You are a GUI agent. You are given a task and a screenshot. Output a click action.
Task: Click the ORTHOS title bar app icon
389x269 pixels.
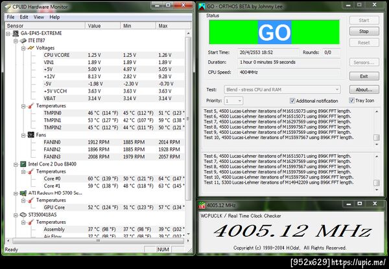[202, 6]
